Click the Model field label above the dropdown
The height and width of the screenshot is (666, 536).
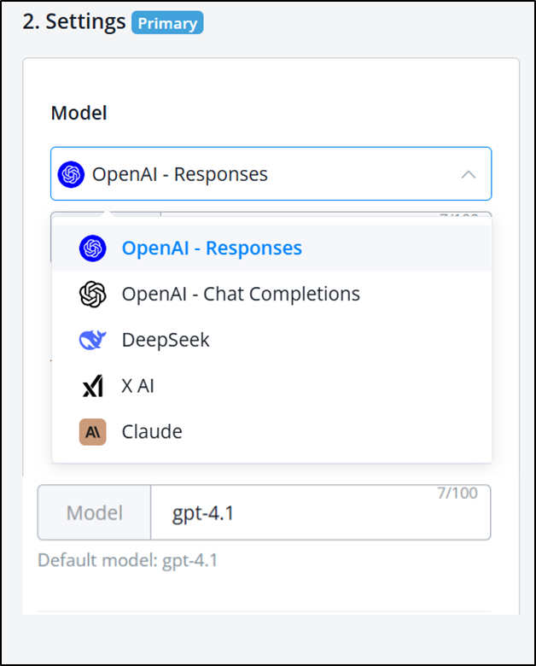(79, 114)
